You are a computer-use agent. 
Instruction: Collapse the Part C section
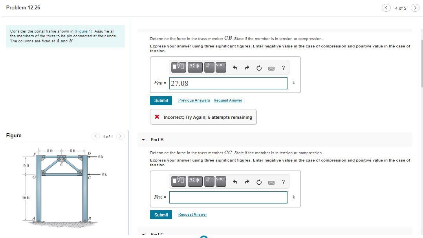[x=143, y=234]
